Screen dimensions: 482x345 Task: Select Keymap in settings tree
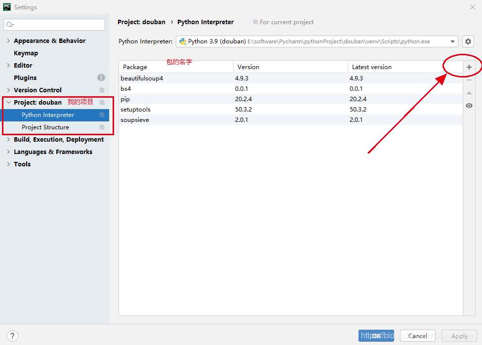(26, 53)
